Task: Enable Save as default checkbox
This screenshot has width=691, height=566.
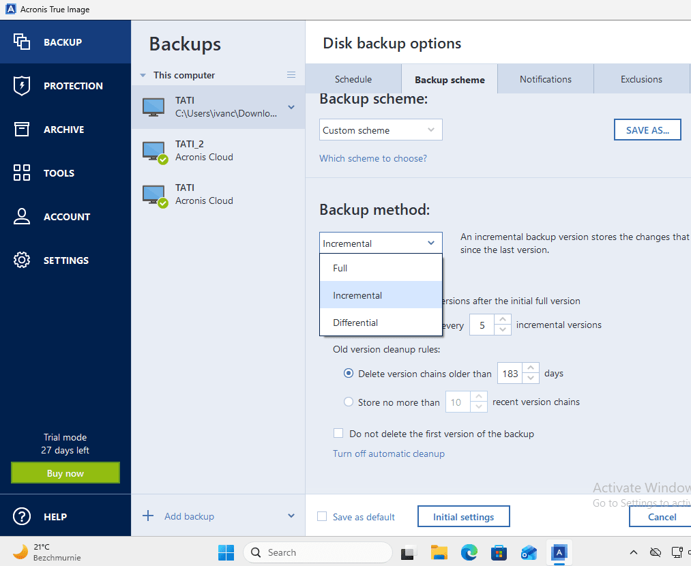Action: tap(322, 516)
